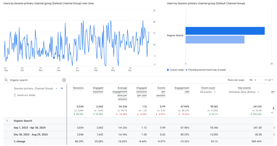
Task: Sort by Engaged sessions column header
Action: [98, 90]
